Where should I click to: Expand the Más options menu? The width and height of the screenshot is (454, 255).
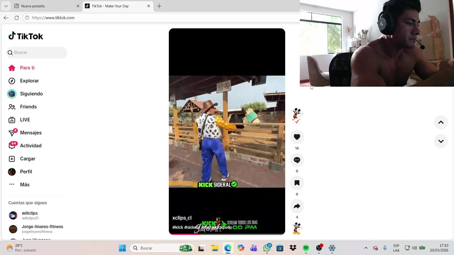[x=19, y=185]
